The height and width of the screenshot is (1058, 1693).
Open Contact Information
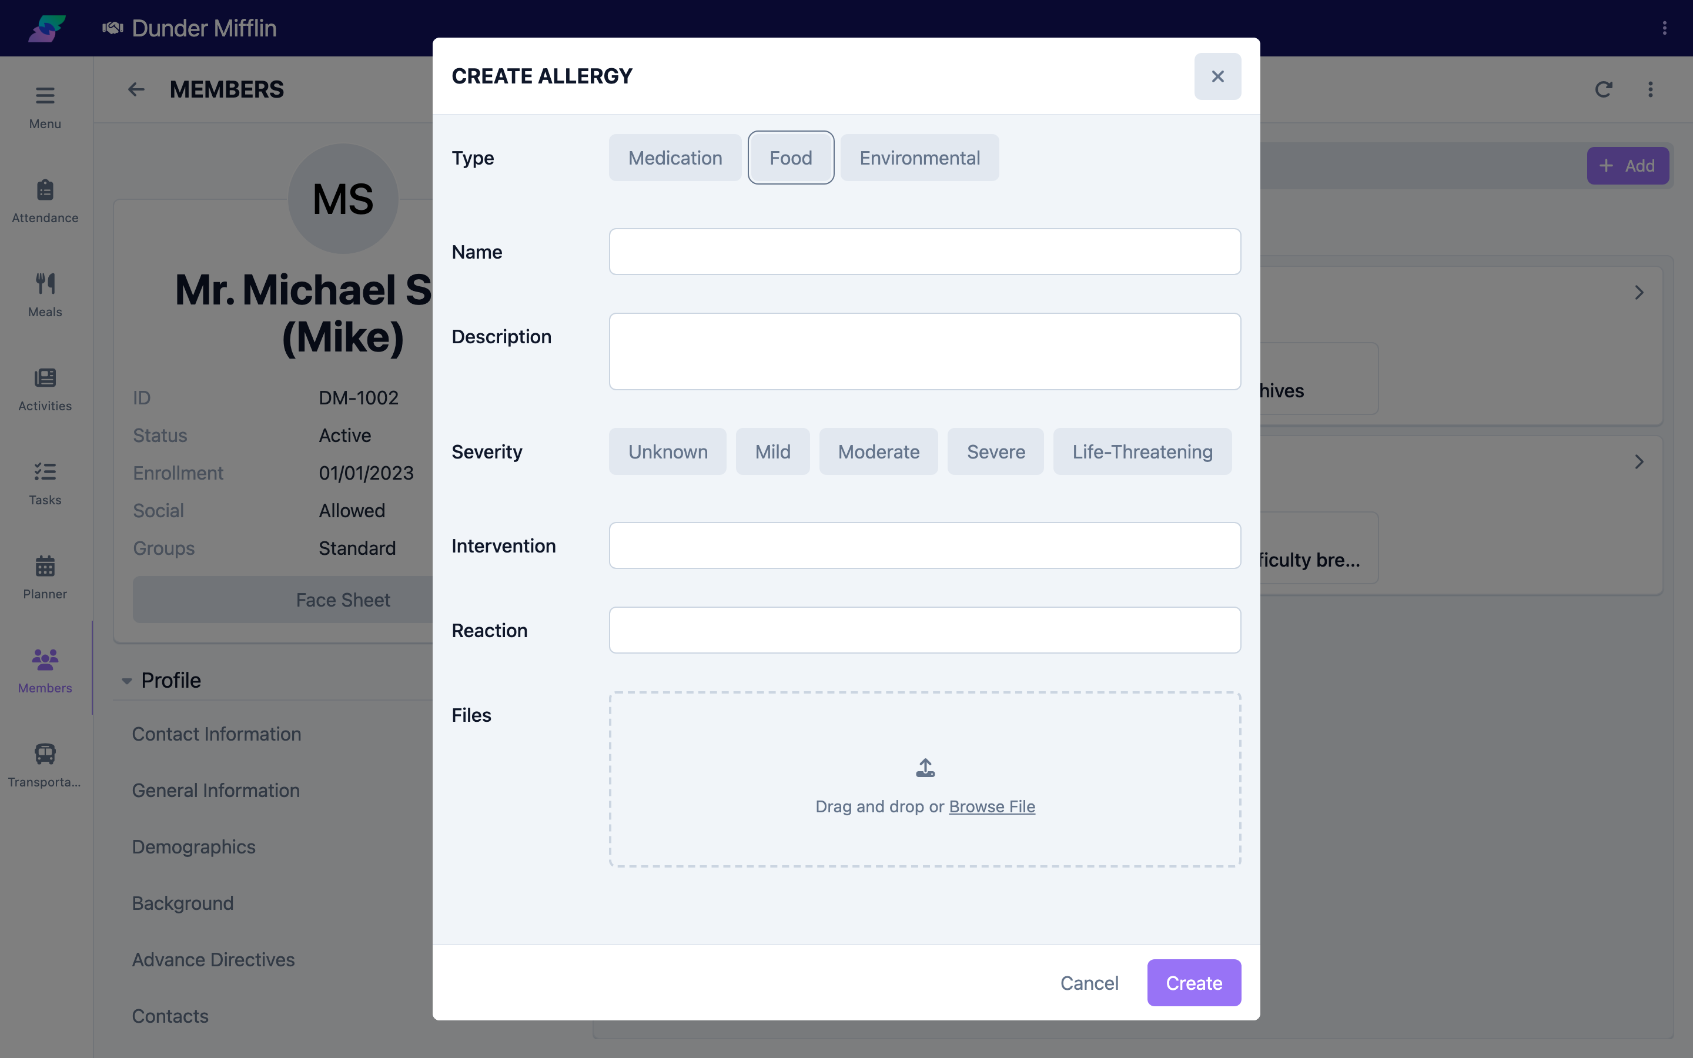pos(216,734)
